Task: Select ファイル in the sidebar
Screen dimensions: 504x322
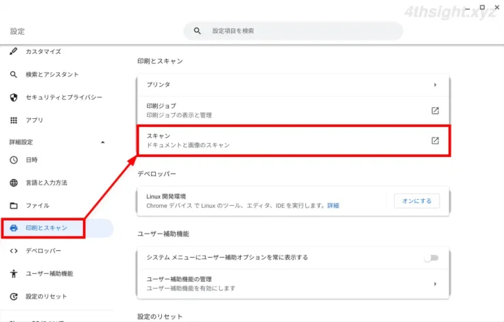Action: 37,206
